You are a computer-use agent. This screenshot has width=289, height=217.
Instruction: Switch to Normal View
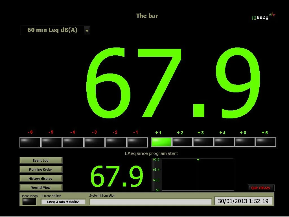coord(41,187)
